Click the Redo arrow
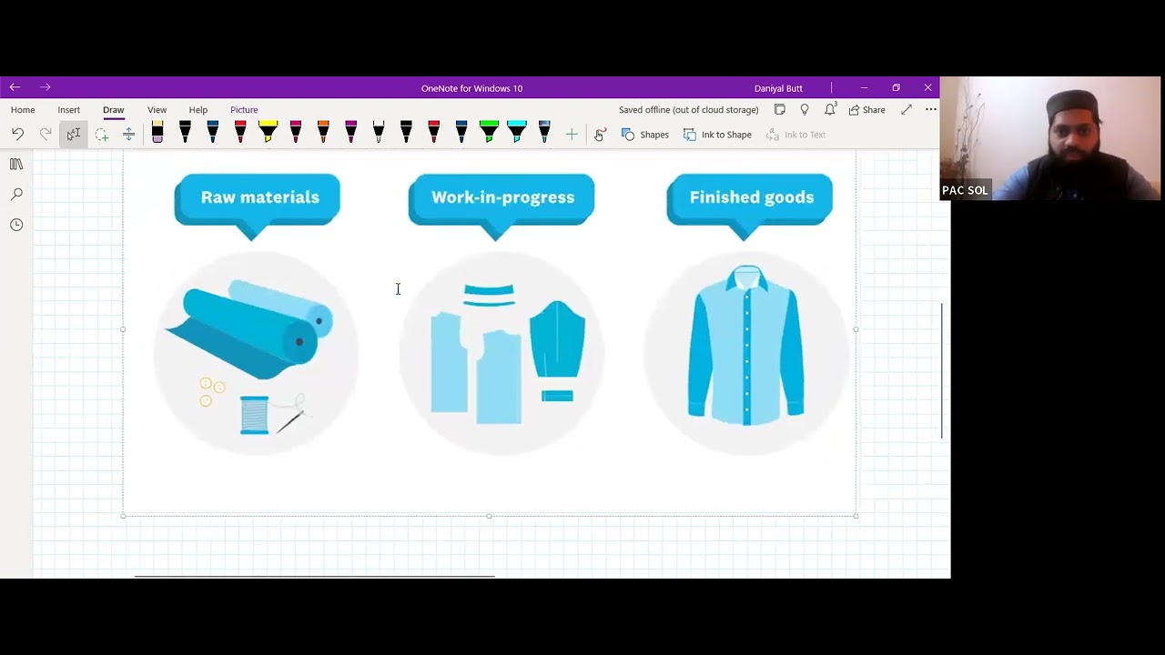Image resolution: width=1165 pixels, height=655 pixels. pos(46,135)
